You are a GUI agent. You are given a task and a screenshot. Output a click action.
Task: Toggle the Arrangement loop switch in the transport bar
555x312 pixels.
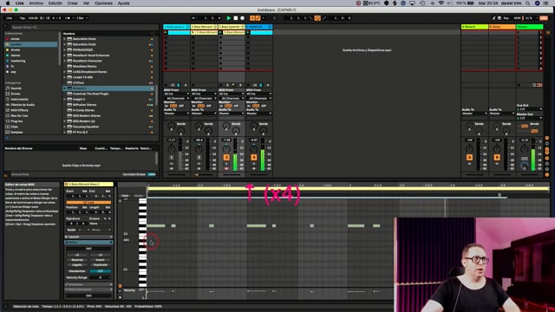click(317, 18)
